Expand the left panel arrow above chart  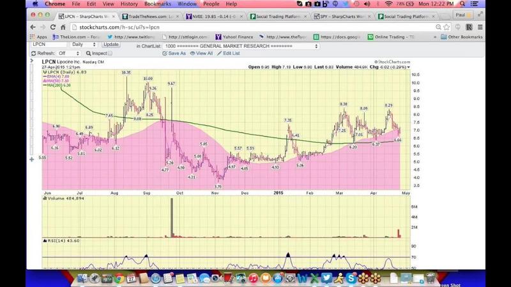tap(31, 61)
